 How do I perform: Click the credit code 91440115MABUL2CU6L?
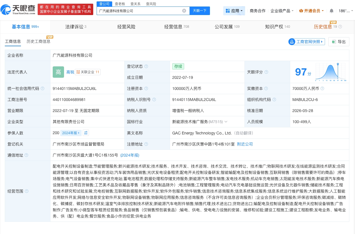(75, 88)
